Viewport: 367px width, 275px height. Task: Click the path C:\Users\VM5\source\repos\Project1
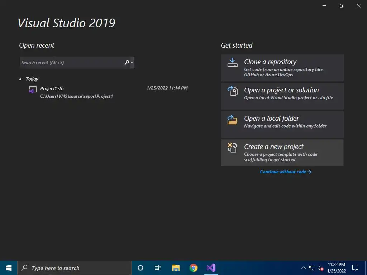tap(77, 96)
